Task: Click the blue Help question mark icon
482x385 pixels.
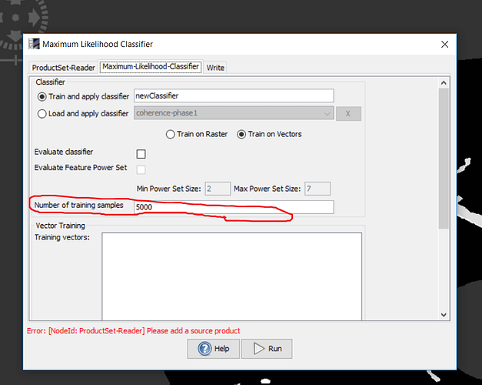Action: 204,349
